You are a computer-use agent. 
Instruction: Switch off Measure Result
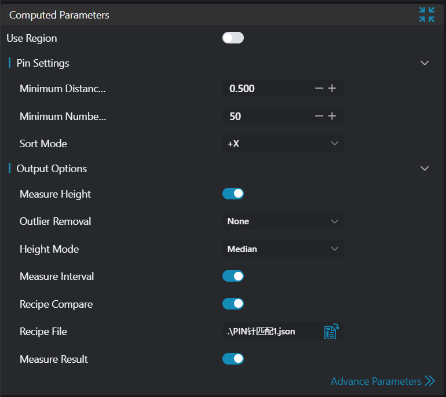[233, 359]
